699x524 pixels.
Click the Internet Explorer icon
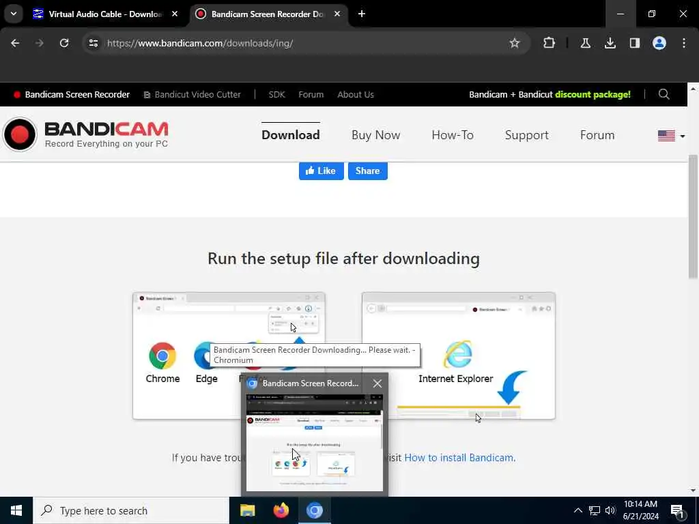[458, 355]
